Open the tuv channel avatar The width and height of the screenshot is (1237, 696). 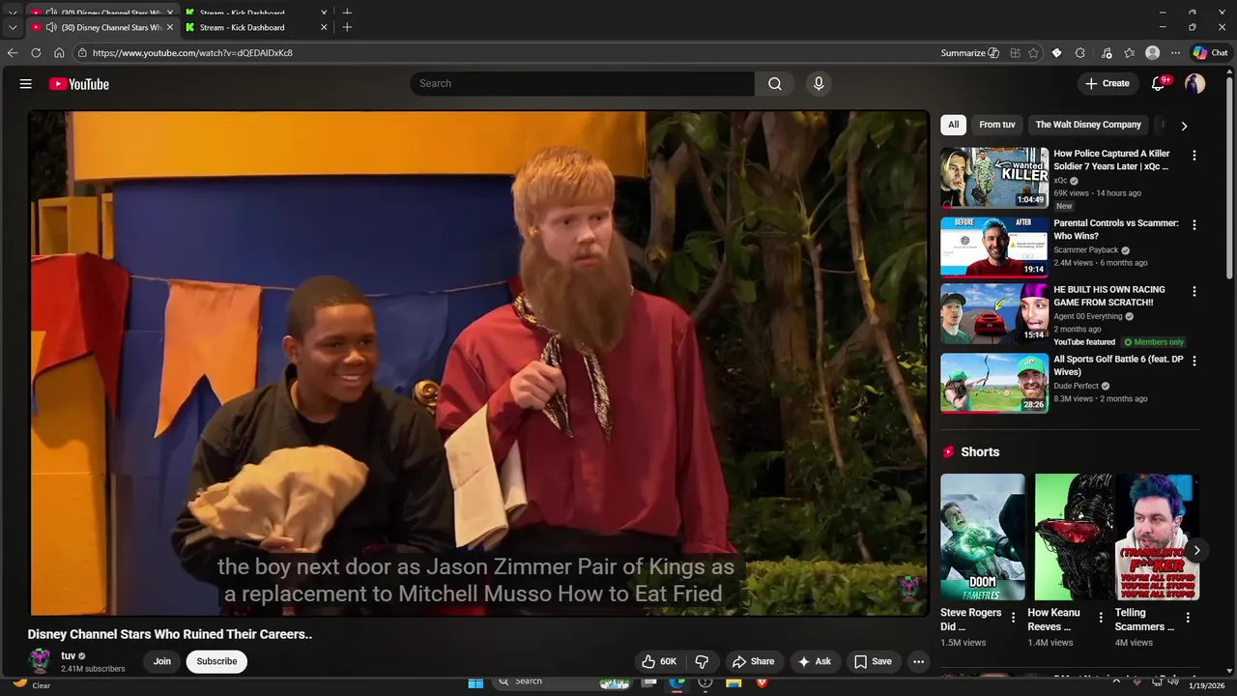pyautogui.click(x=40, y=661)
